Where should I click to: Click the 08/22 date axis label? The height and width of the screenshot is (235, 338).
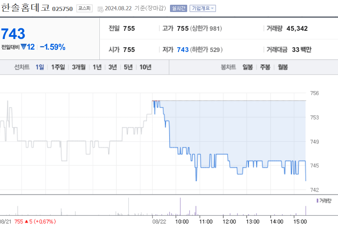pyautogui.click(x=159, y=222)
